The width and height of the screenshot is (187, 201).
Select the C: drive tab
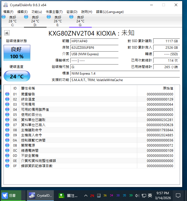click(x=13, y=21)
